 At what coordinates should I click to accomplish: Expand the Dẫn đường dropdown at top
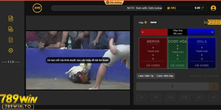(x=114, y=2)
